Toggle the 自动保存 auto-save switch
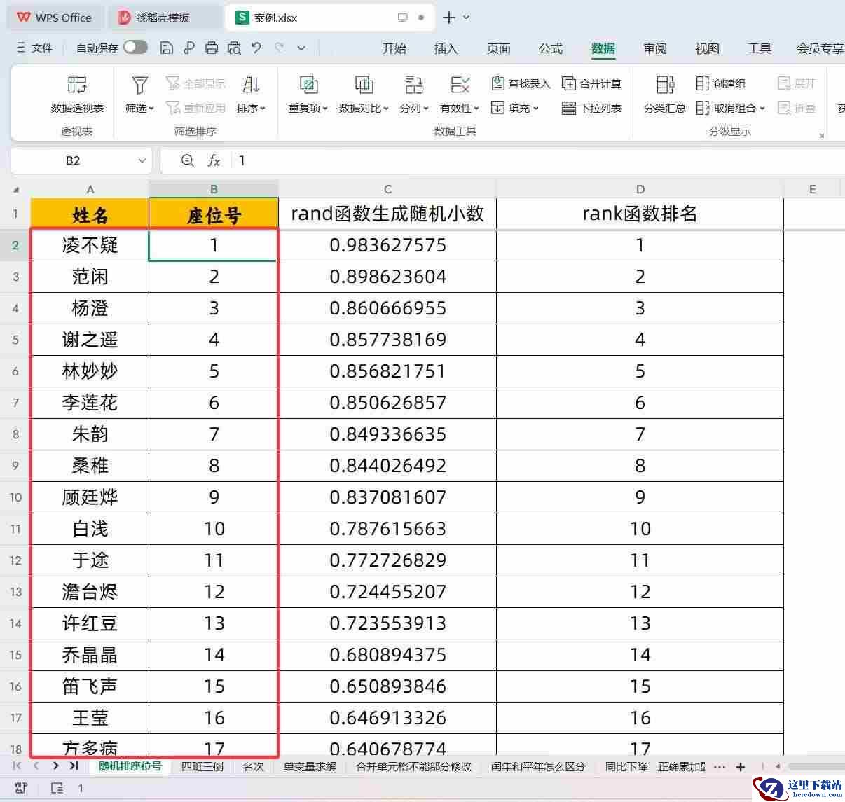The height and width of the screenshot is (802, 845). pyautogui.click(x=135, y=48)
